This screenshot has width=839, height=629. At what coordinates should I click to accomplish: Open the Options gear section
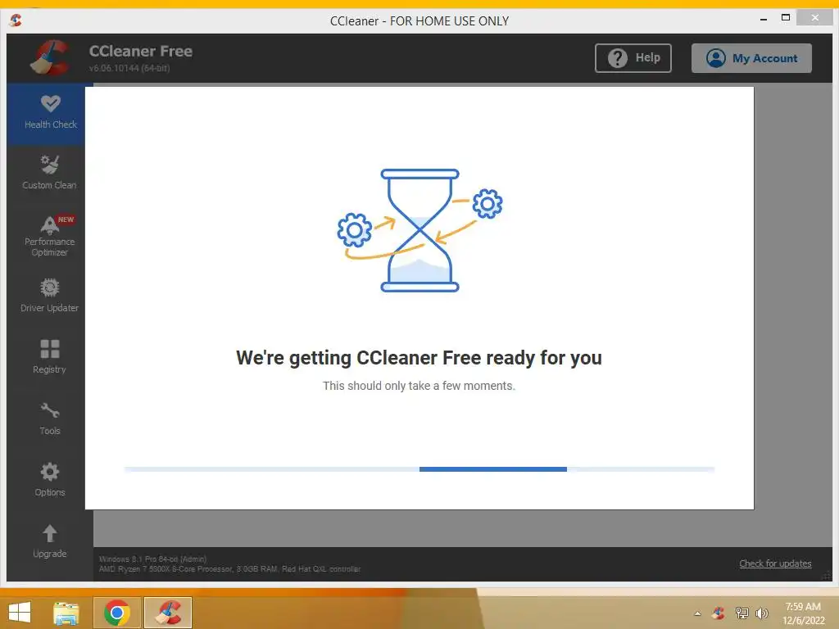click(x=49, y=480)
